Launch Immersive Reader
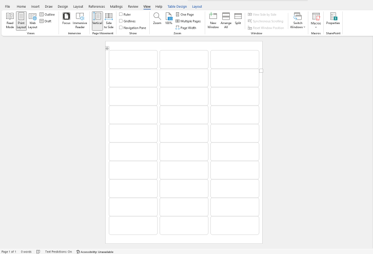Image resolution: width=373 pixels, height=254 pixels. (80, 20)
